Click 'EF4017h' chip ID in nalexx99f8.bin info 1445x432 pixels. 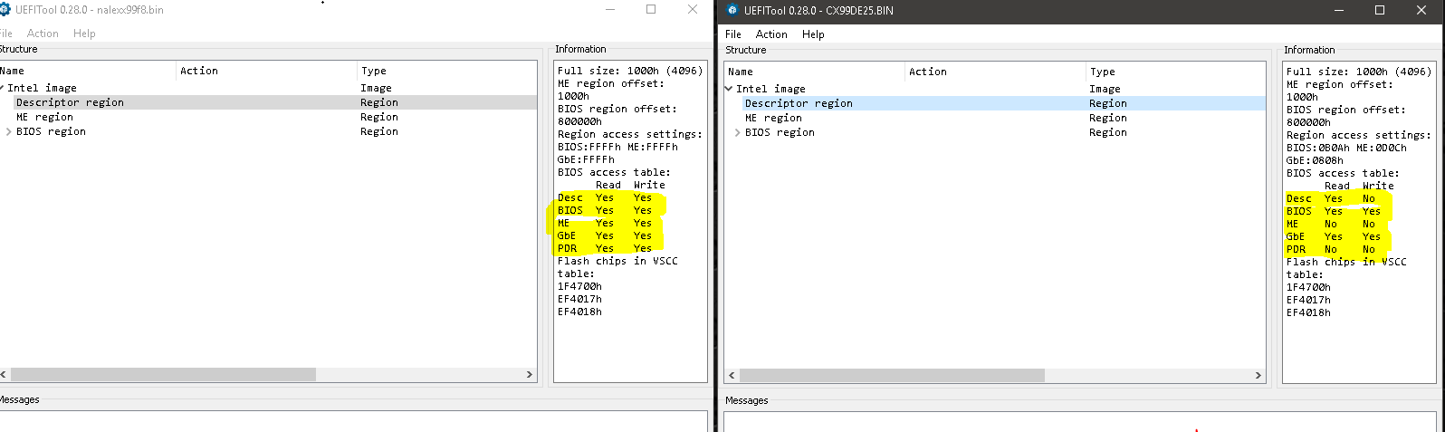579,299
